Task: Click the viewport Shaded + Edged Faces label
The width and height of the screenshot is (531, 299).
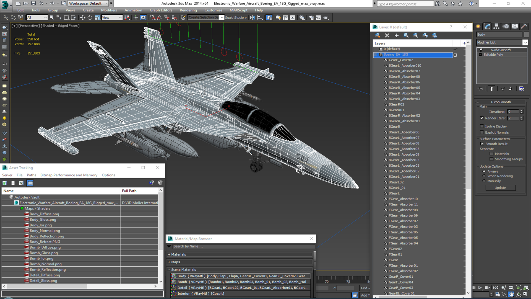Action: coord(60,26)
